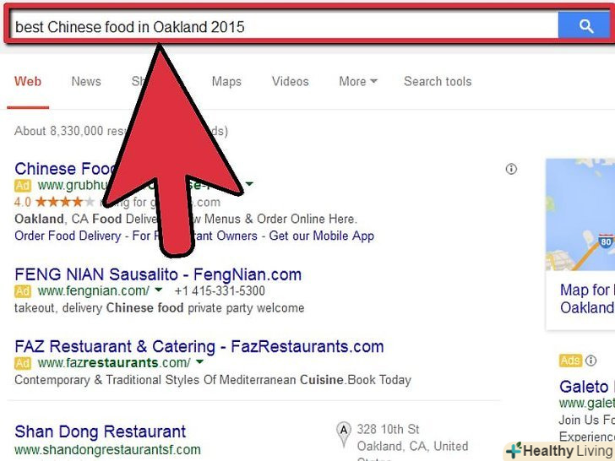Viewport: 615px width, 461px height.
Task: Click the star rating of the Grubhub ad
Action: 65,202
